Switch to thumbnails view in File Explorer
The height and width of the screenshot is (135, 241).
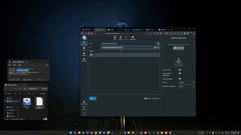[46, 119]
